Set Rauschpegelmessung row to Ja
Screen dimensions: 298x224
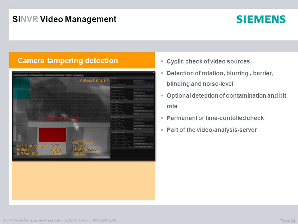[149, 90]
